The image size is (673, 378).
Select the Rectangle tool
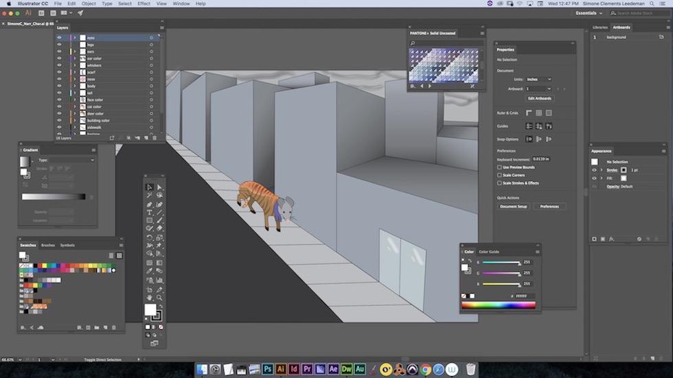[150, 221]
